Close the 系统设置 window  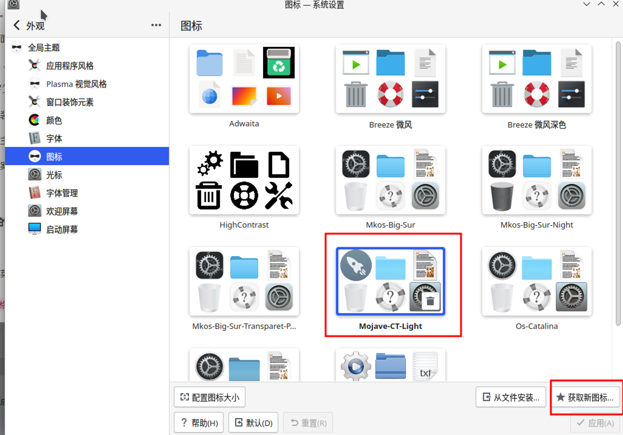[x=616, y=4]
